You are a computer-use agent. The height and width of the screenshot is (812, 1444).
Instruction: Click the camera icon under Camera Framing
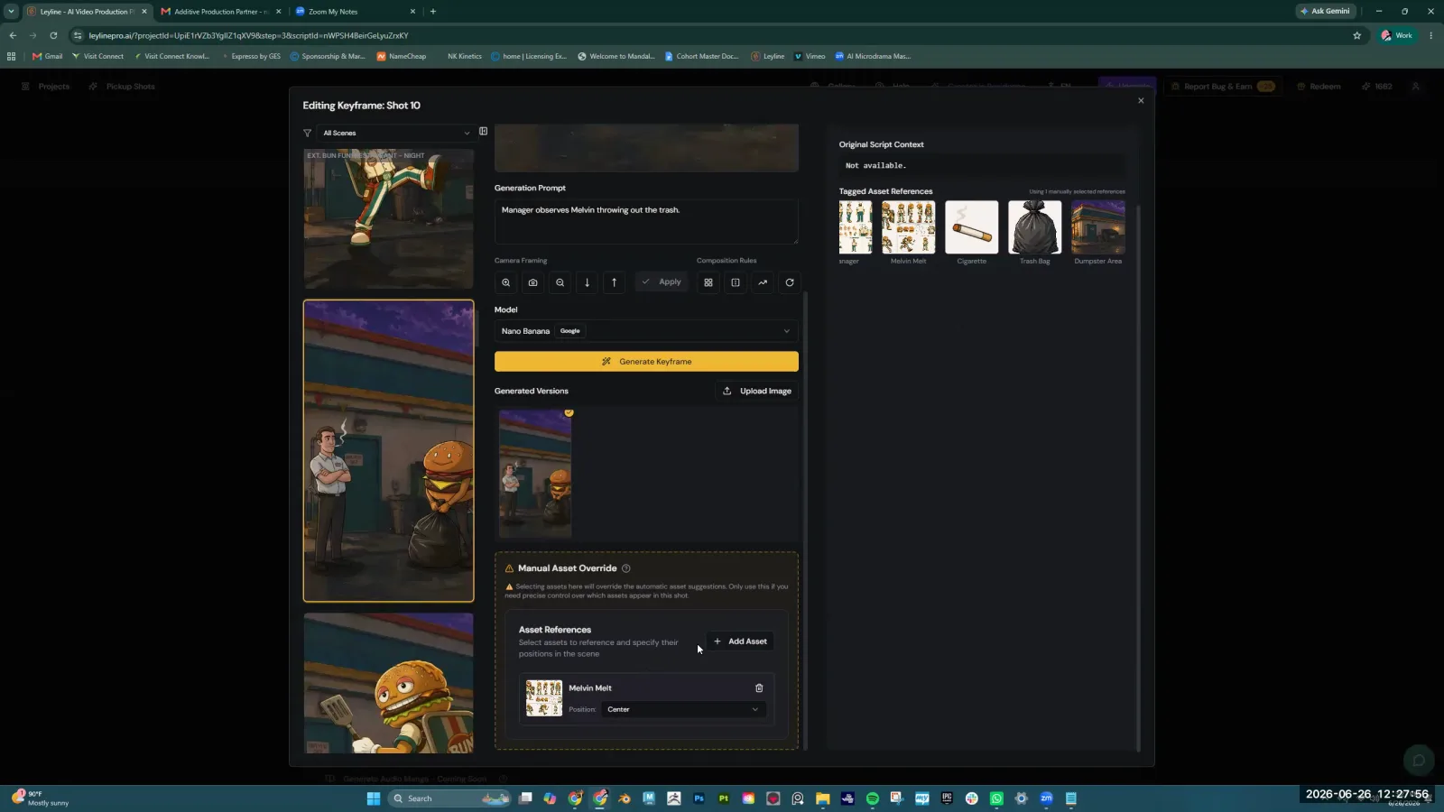[x=532, y=282]
